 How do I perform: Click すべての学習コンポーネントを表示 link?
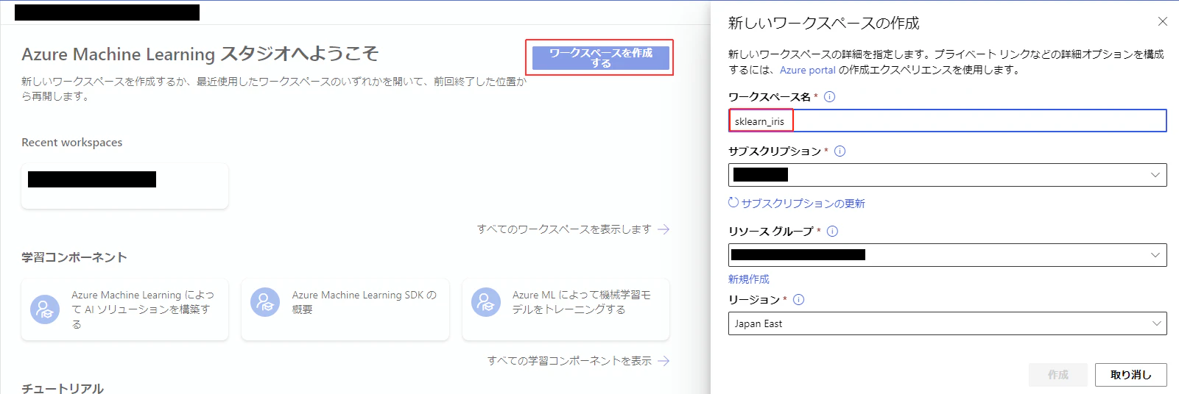click(x=569, y=361)
